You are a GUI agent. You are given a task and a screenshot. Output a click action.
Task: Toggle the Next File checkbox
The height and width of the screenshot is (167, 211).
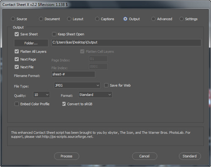(x=17, y=67)
